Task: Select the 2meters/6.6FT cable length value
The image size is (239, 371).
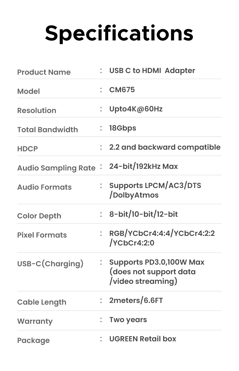Action: [136, 300]
